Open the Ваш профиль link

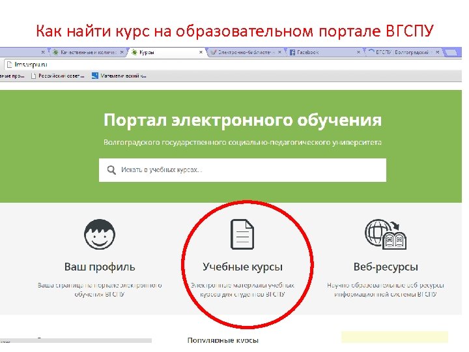click(x=100, y=267)
